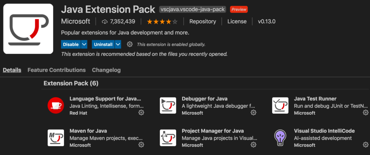Click the download count cloud icon
This screenshot has height=155, width=370.
click(x=105, y=22)
